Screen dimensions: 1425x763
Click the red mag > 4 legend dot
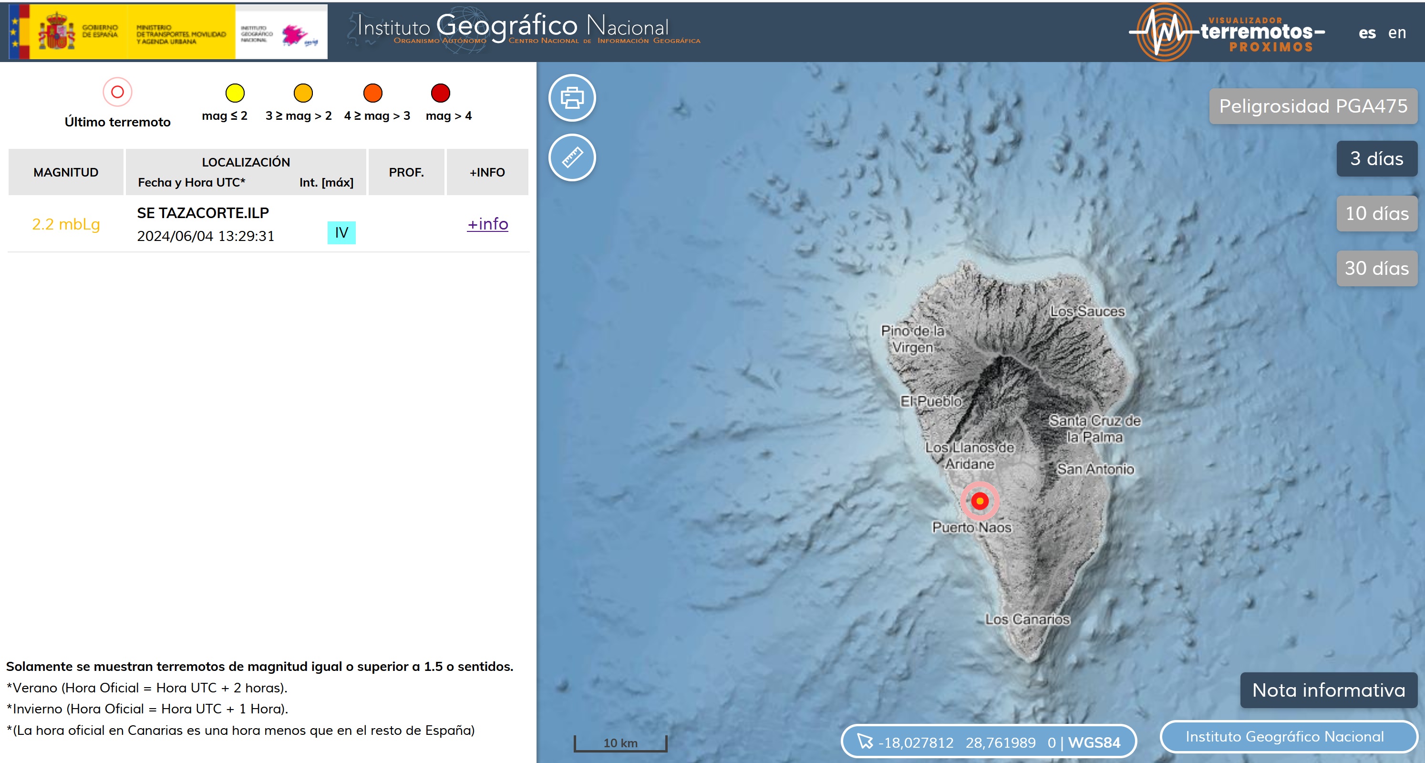440,93
